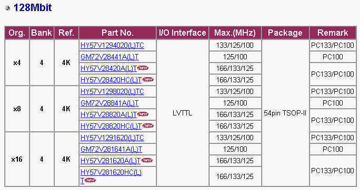The image size is (360, 190).
Task: Open the HY57V281620A(L)T part link
Action: [x=111, y=161]
